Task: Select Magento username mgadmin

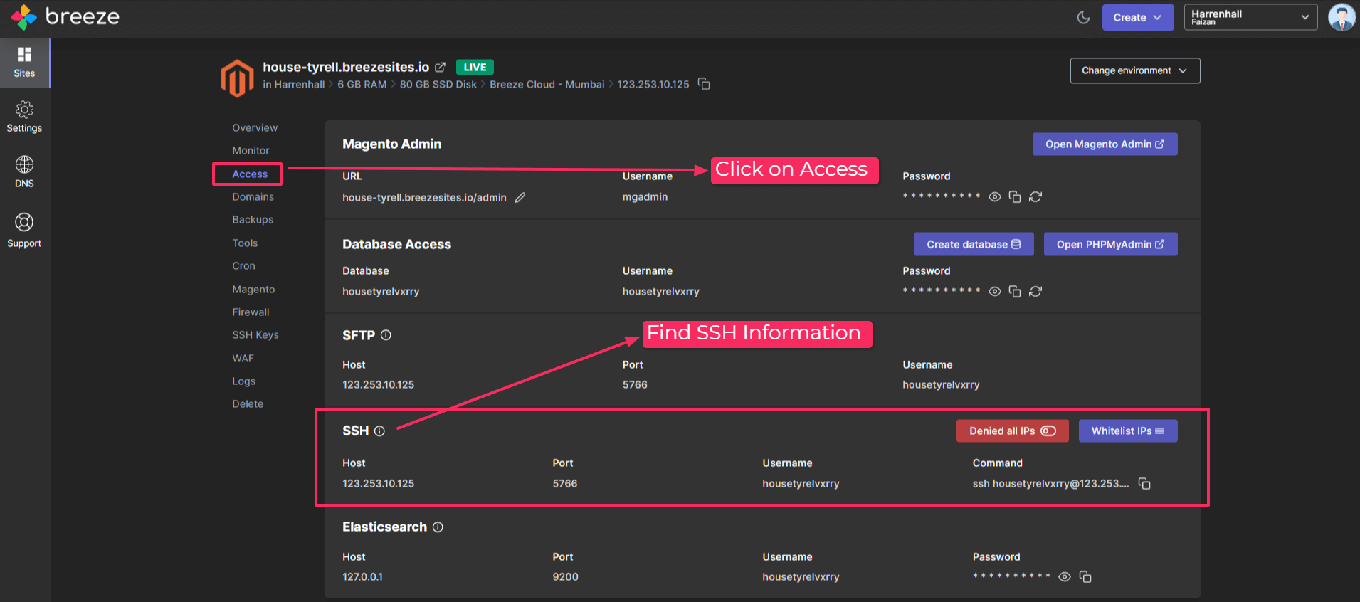Action: click(x=645, y=197)
